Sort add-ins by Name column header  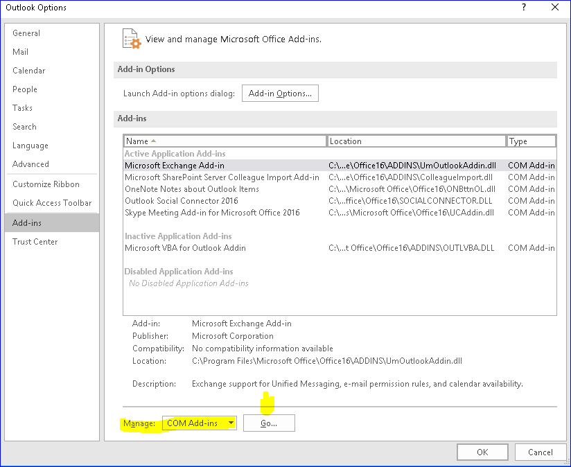[x=225, y=141]
